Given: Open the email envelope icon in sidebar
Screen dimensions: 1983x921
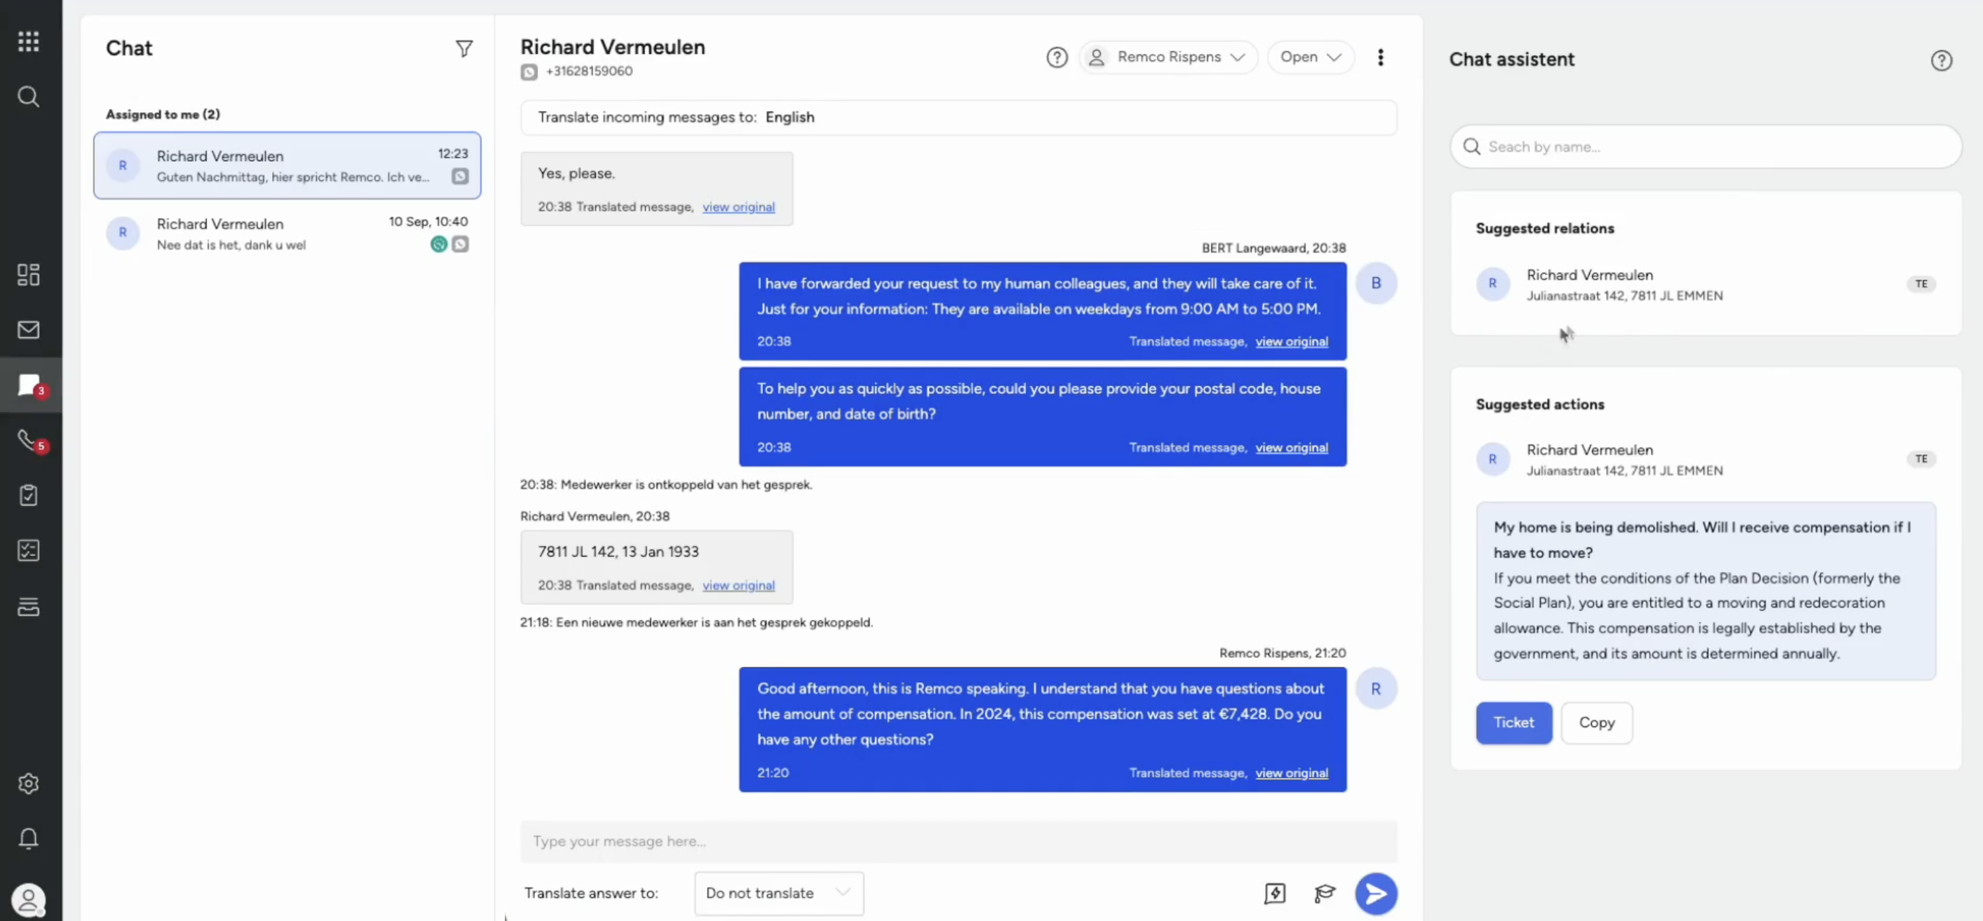Looking at the screenshot, I should tap(29, 330).
